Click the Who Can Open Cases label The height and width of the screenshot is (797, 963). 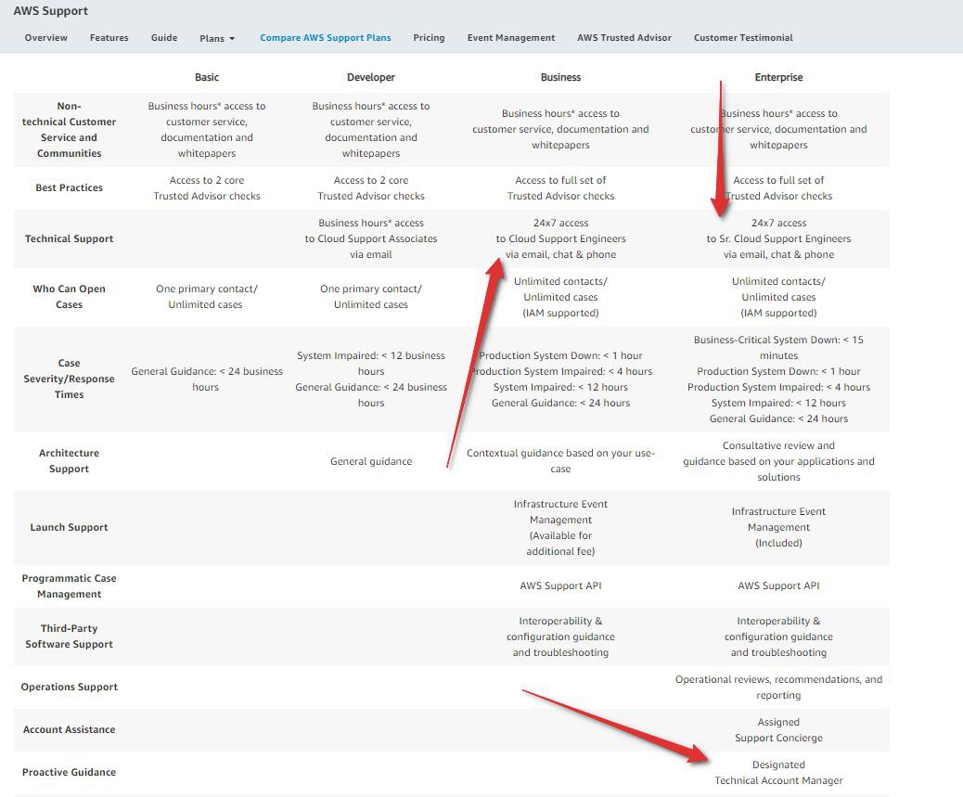(x=69, y=297)
